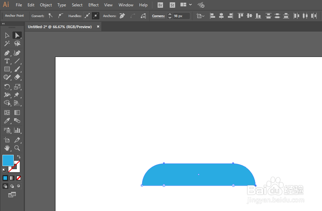
Task: Click the blue Fill color swatch
Action: click(8, 160)
